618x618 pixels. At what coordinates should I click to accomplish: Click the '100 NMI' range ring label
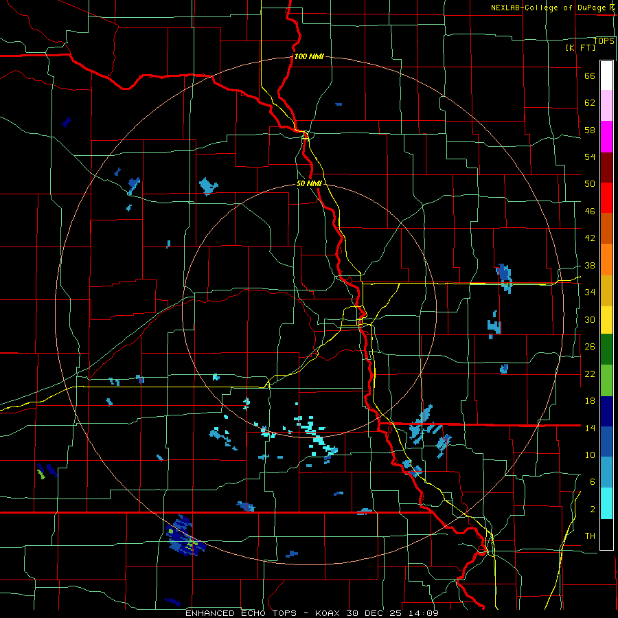point(309,56)
